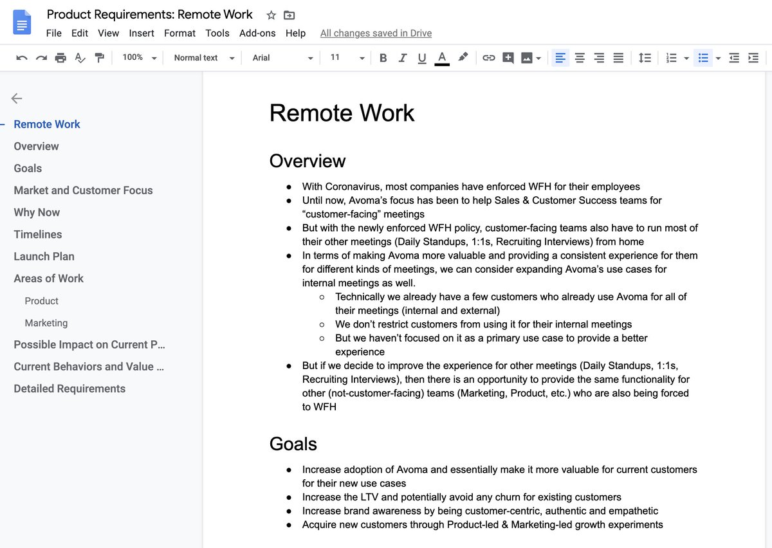Add a comment with the comment icon
772x548 pixels.
[x=508, y=57]
